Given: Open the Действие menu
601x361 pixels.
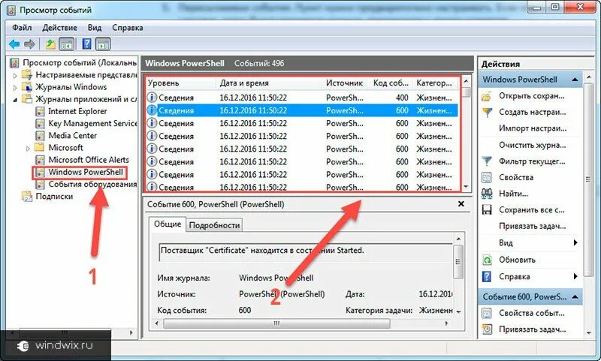Looking at the screenshot, I should (59, 28).
